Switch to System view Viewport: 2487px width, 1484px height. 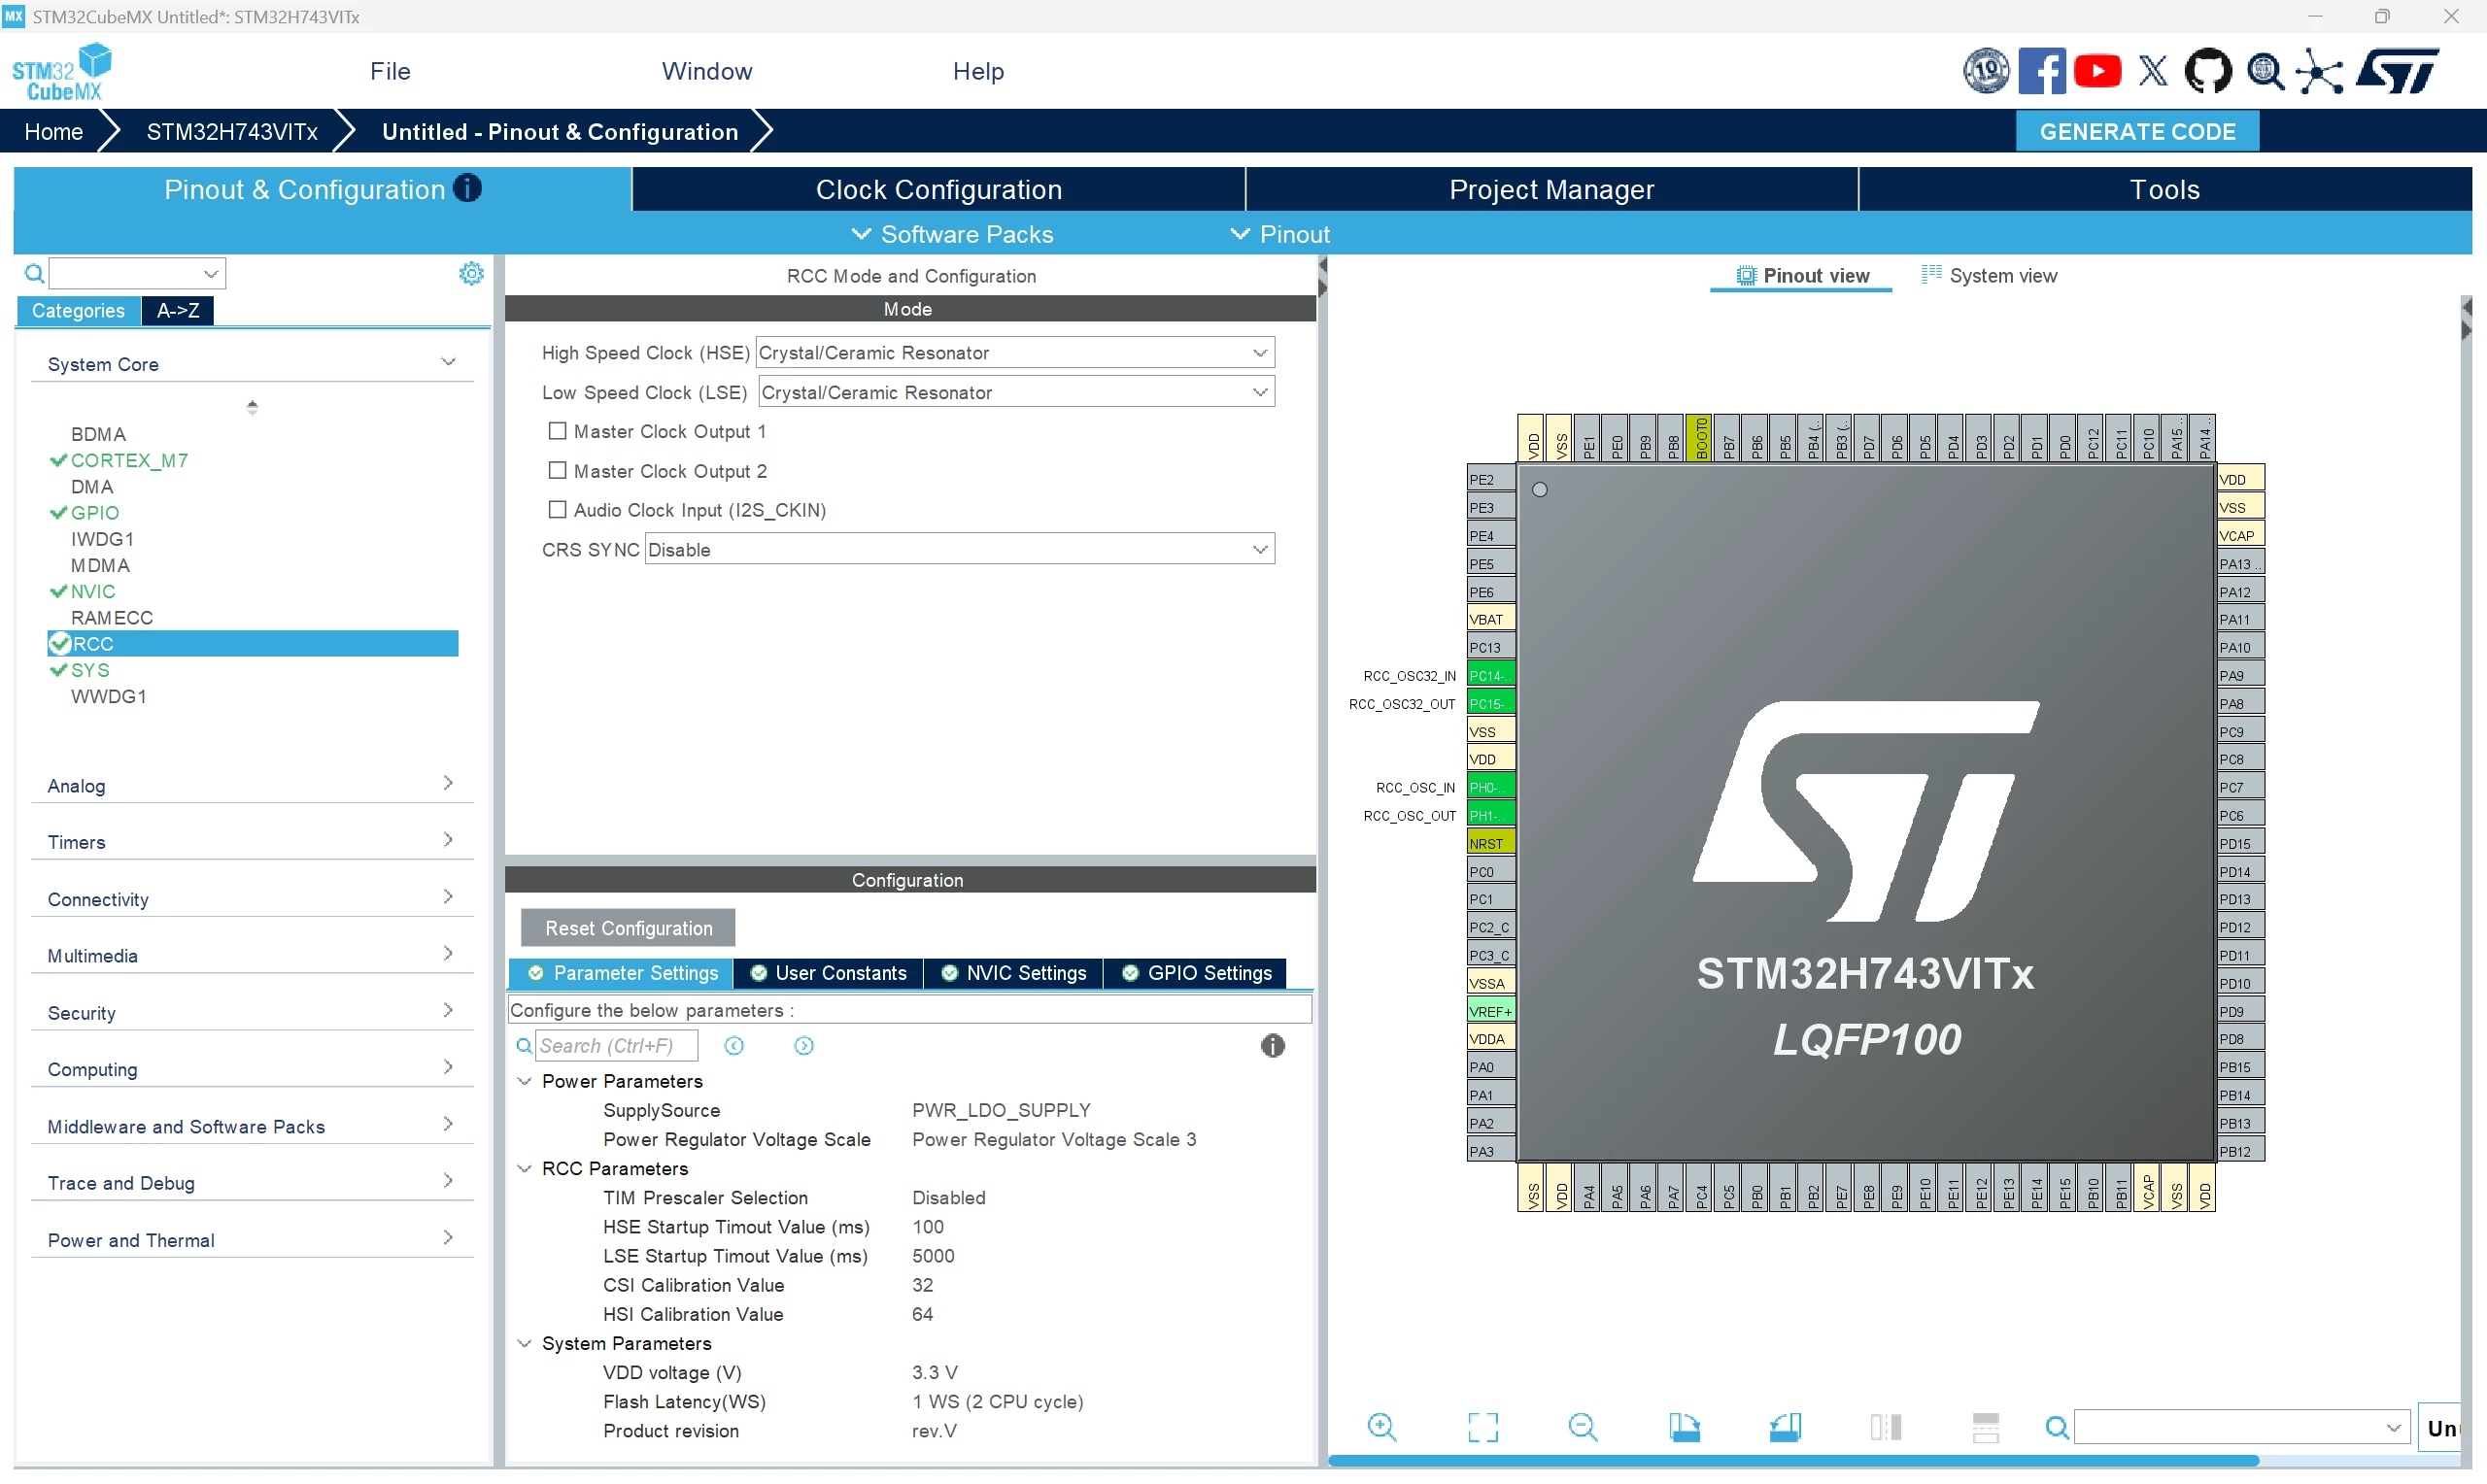click(x=1990, y=275)
